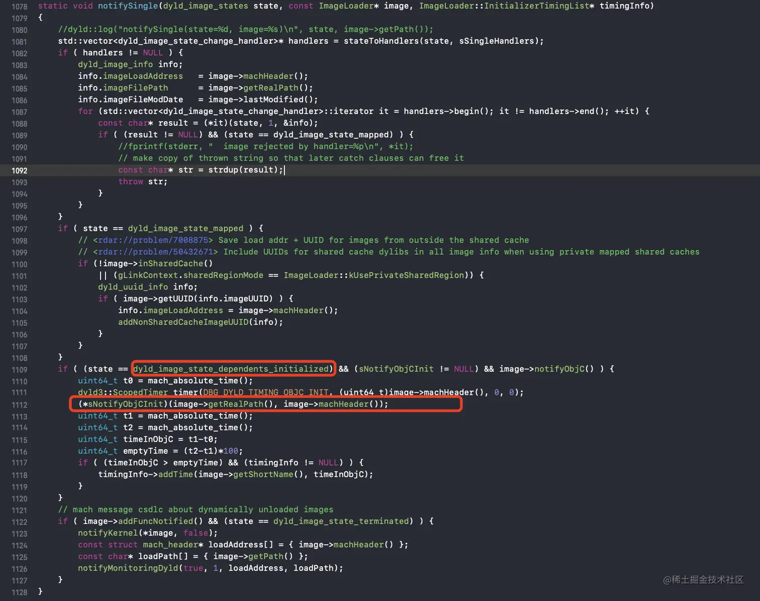Click addFuncNotified on line 1122

[155, 521]
